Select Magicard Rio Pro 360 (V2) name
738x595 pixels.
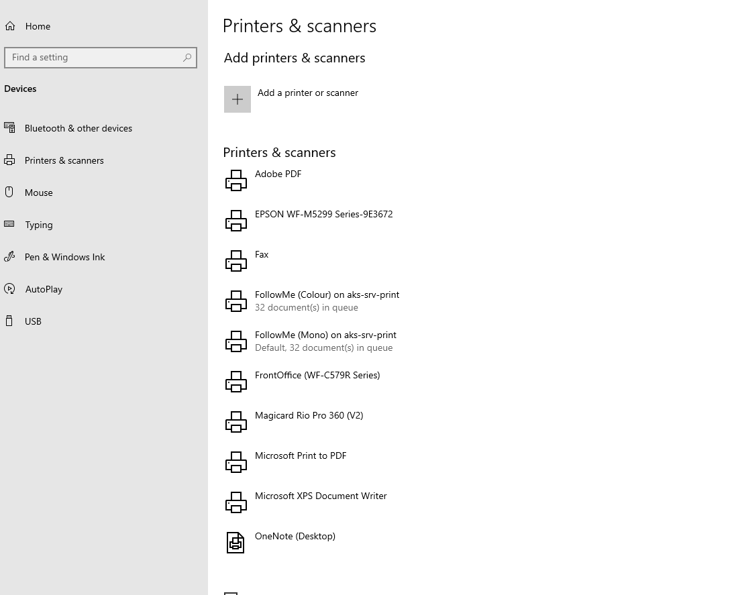coord(309,415)
